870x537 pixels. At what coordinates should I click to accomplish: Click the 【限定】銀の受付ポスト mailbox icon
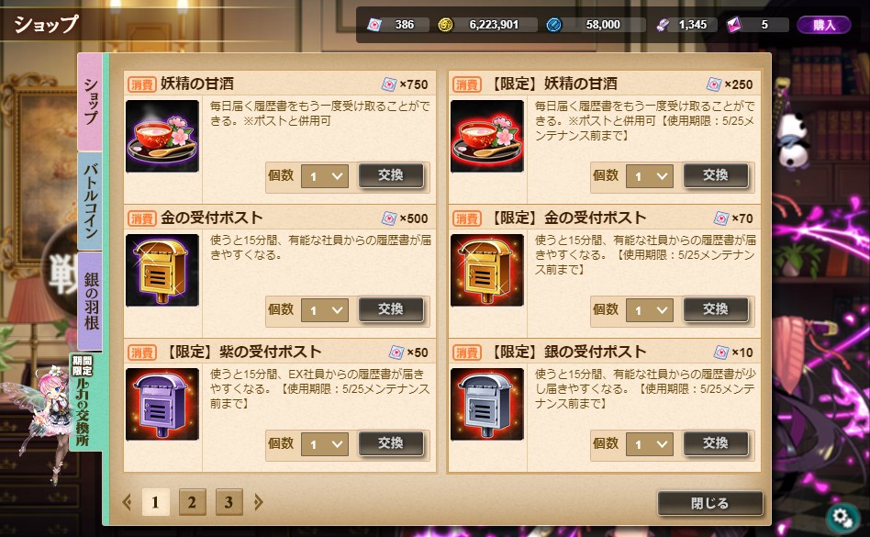tap(486, 405)
